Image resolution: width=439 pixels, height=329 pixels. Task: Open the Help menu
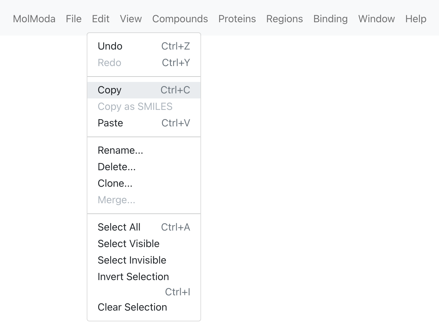416,19
